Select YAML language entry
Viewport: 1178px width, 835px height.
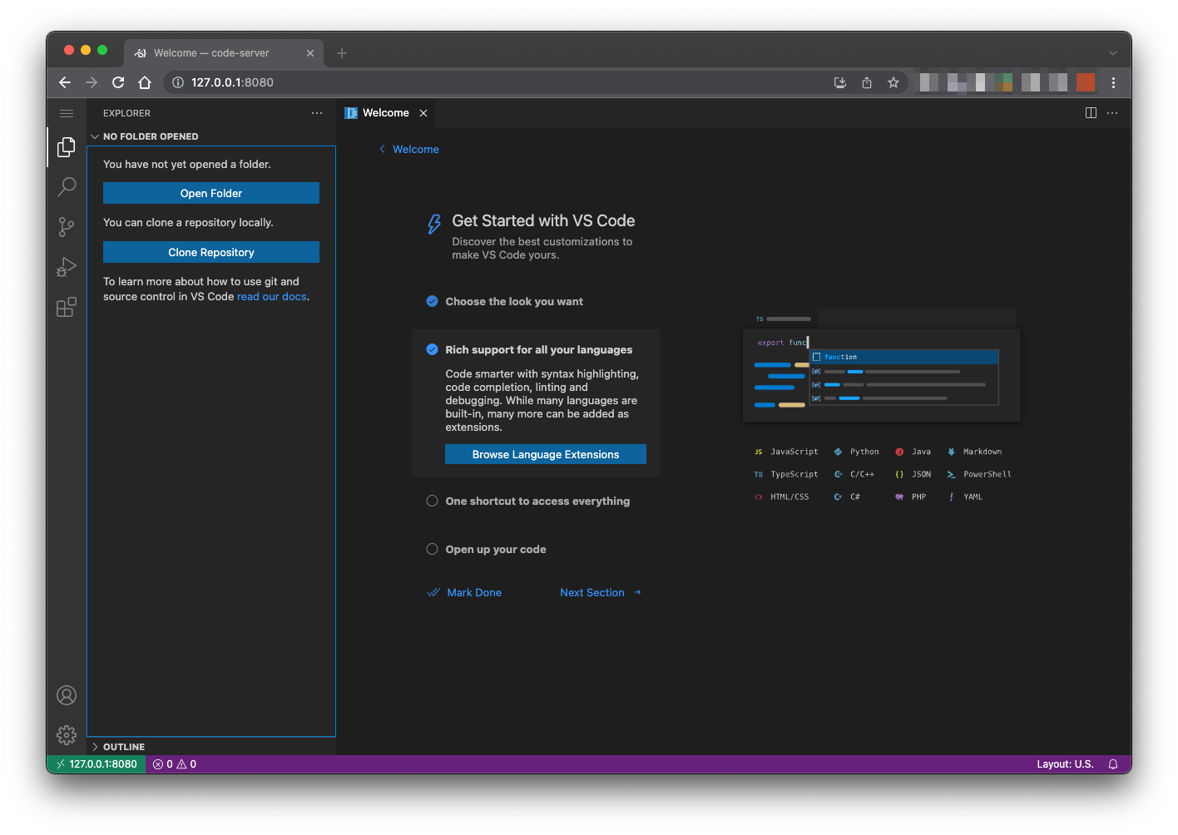click(x=965, y=497)
